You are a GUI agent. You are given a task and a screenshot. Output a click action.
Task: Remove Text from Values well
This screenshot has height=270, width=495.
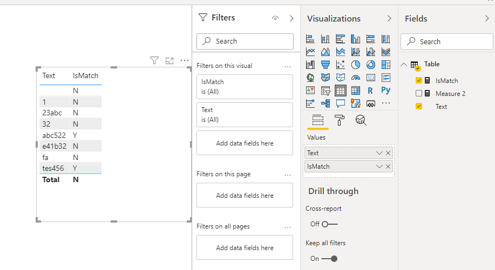[x=388, y=153]
